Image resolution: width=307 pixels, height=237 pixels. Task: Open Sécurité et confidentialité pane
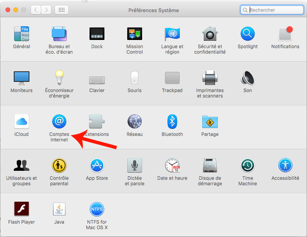click(210, 34)
